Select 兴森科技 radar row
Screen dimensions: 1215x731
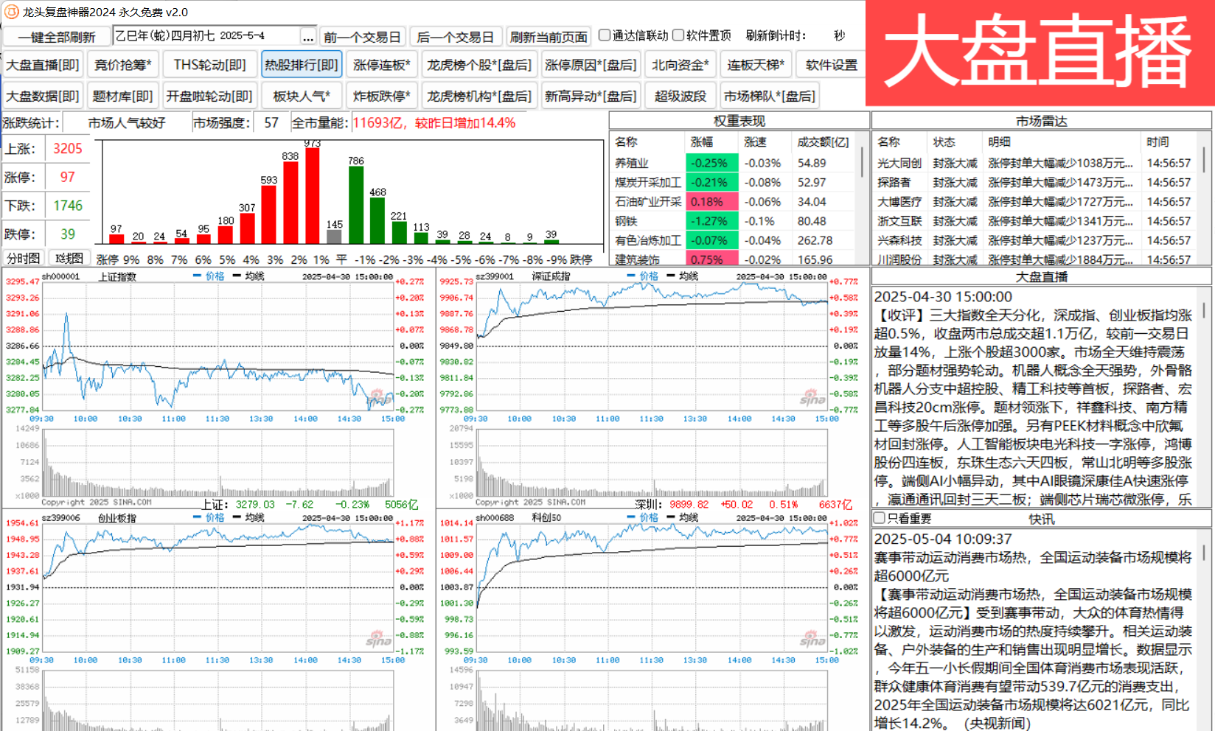coord(1034,240)
